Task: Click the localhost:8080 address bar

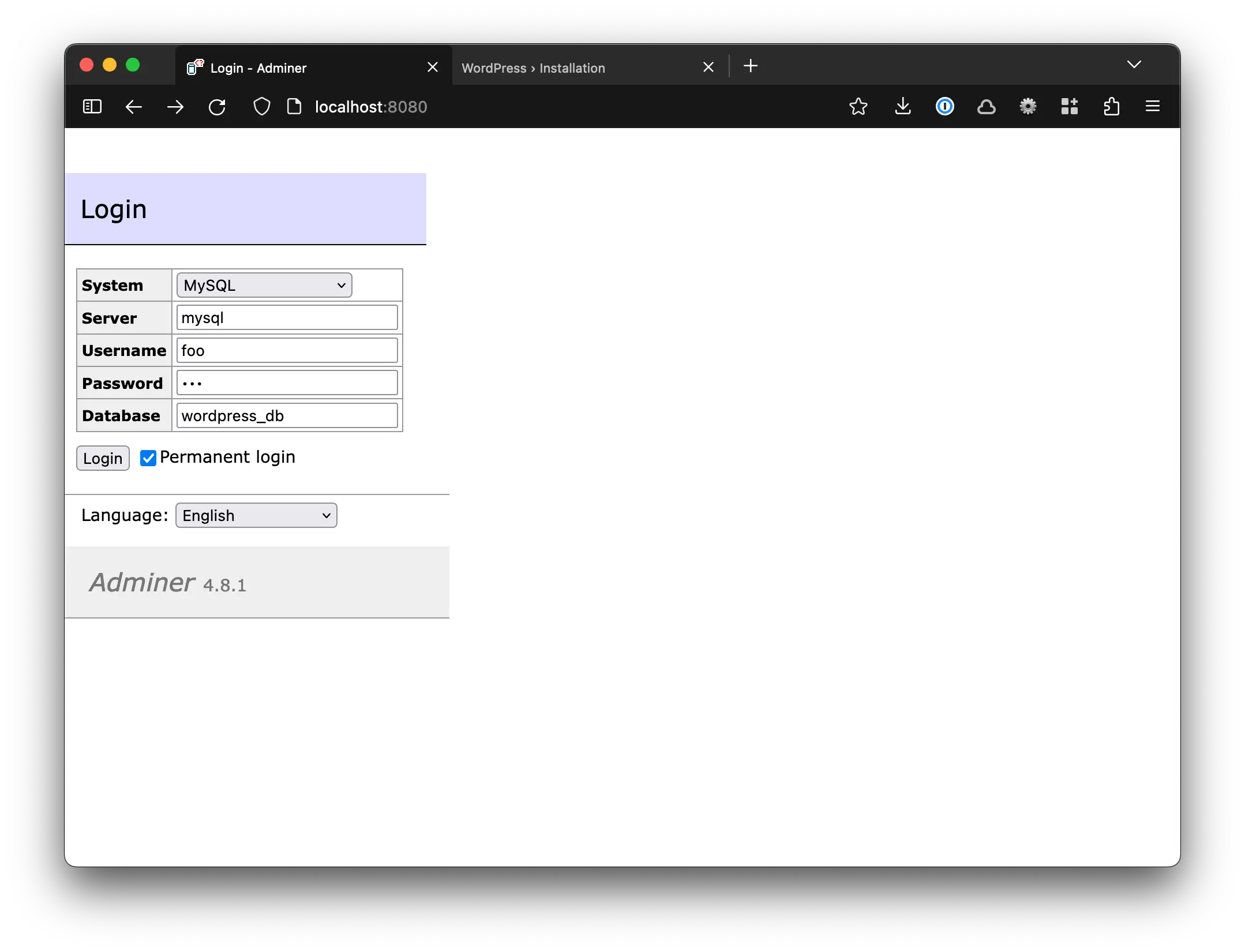Action: (x=371, y=107)
